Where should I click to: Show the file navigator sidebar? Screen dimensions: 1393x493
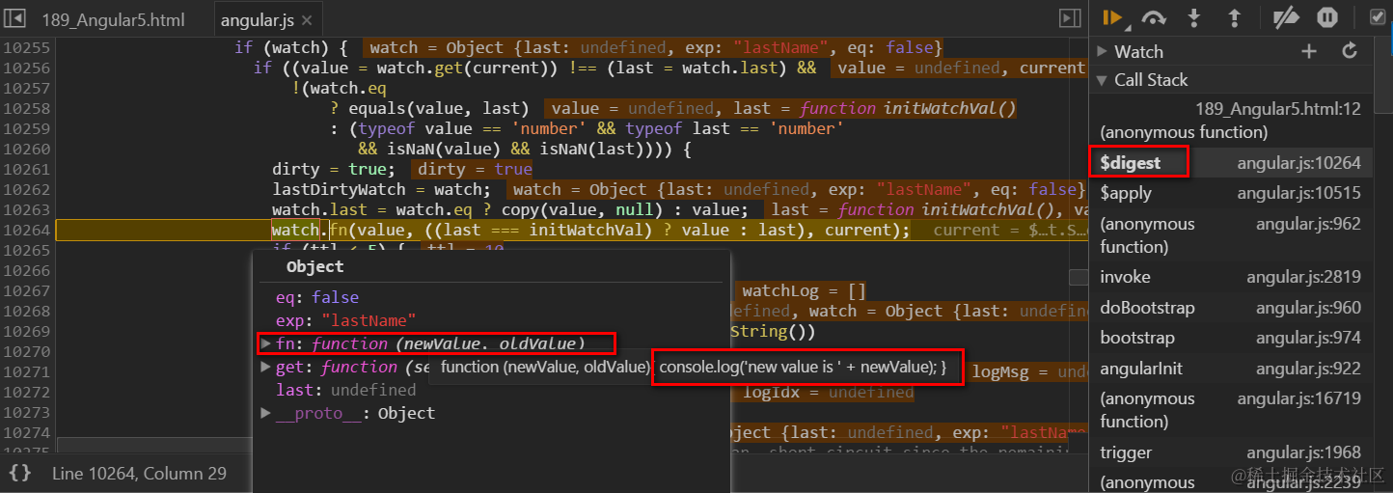[16, 18]
